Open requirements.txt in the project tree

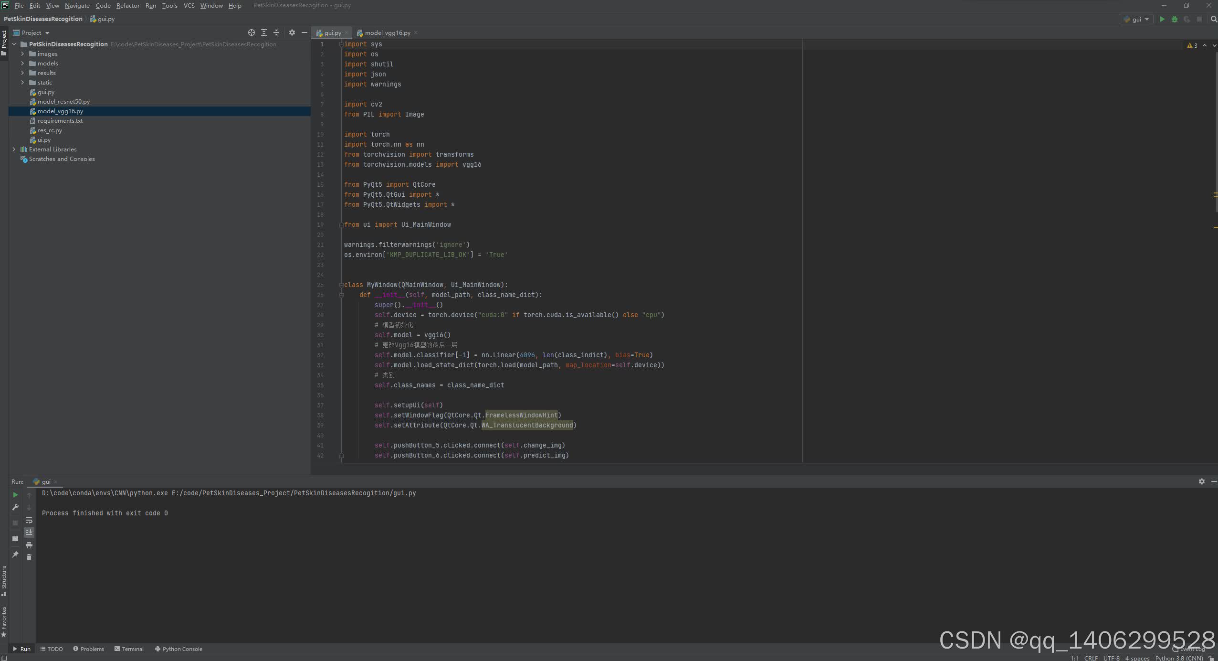(x=60, y=121)
